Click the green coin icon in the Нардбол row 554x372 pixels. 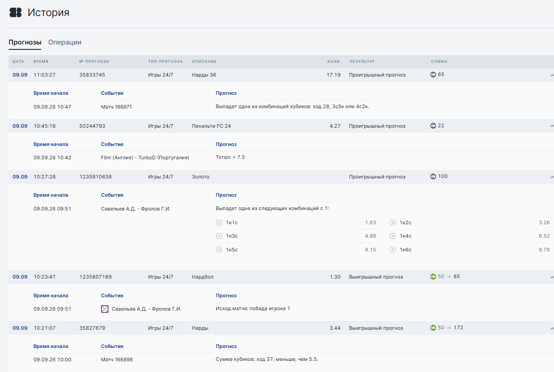433,277
